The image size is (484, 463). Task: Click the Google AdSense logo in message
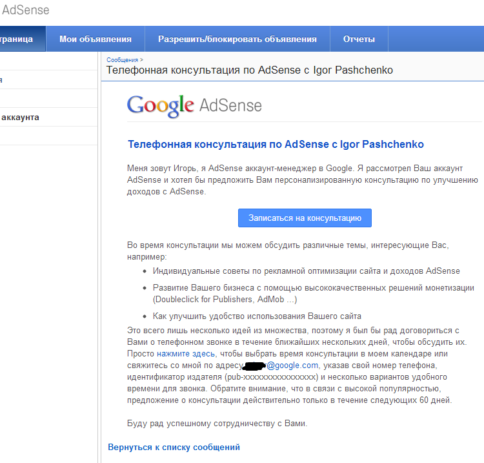(194, 106)
